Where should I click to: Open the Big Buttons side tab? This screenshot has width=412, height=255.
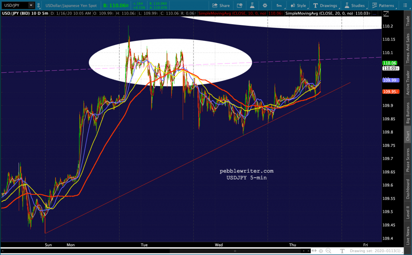coord(408,113)
